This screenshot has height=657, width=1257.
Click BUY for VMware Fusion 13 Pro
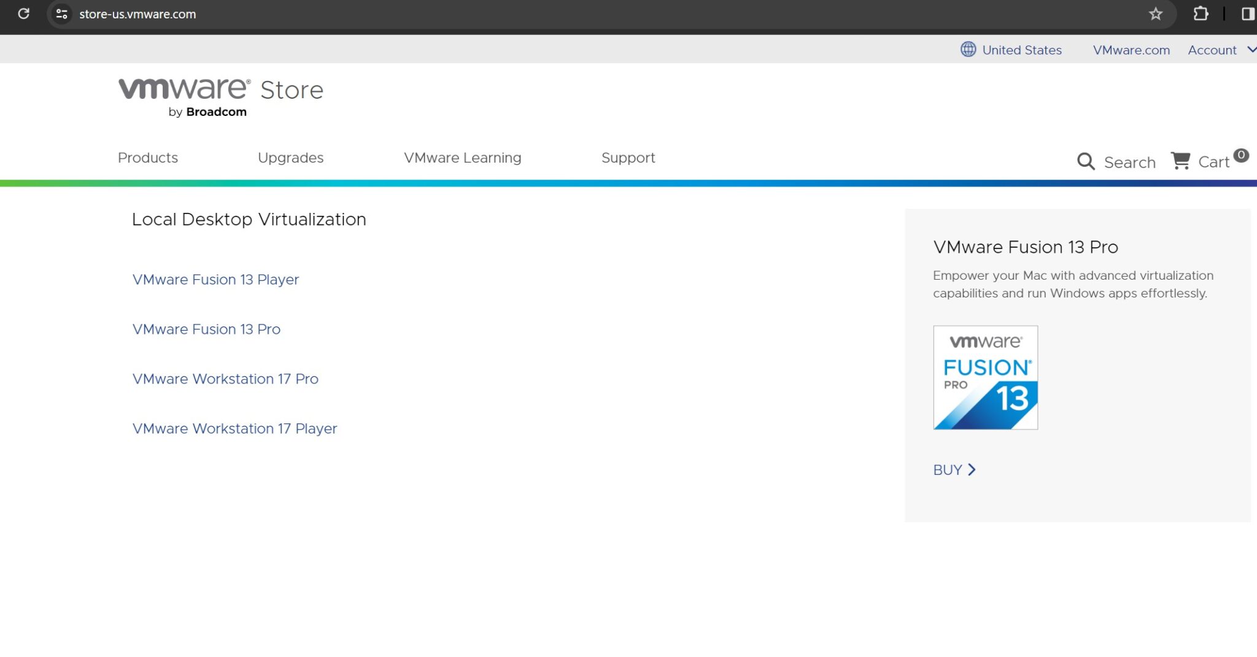tap(953, 469)
